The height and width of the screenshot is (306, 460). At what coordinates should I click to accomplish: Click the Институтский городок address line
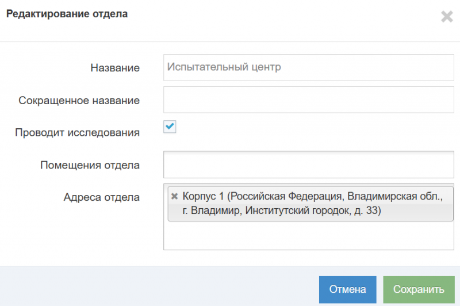(x=282, y=211)
